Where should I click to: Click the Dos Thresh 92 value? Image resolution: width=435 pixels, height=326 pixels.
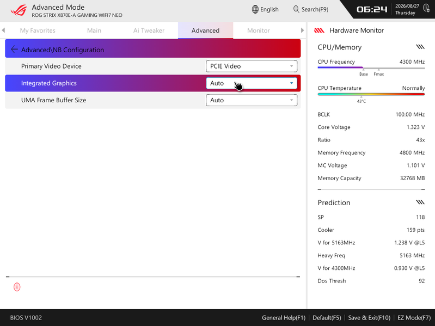[x=422, y=281]
